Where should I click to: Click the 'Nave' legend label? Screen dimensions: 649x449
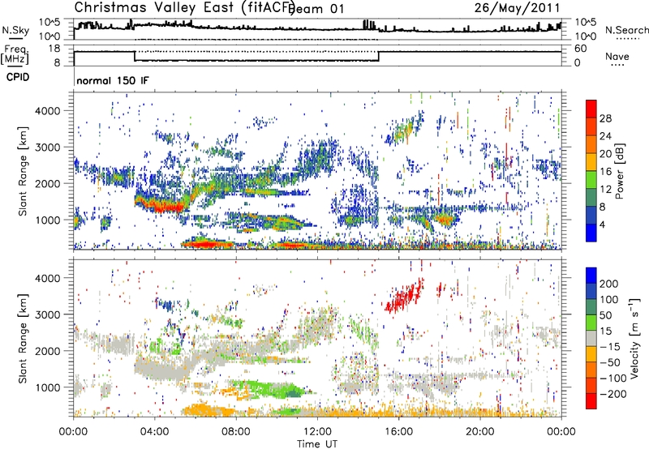(617, 56)
